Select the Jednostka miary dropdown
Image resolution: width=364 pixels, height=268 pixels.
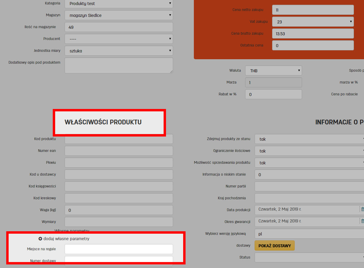[119, 51]
